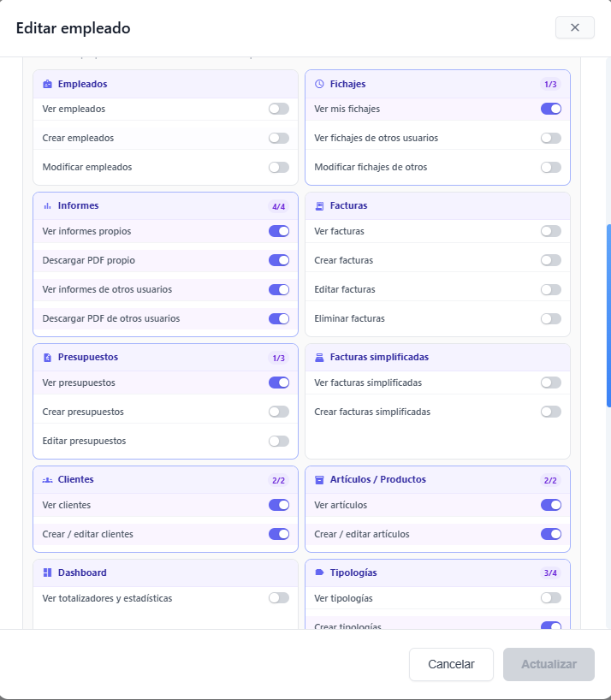The width and height of the screenshot is (611, 700).
Task: Click the Dashboard panel icon
Action: 47,572
